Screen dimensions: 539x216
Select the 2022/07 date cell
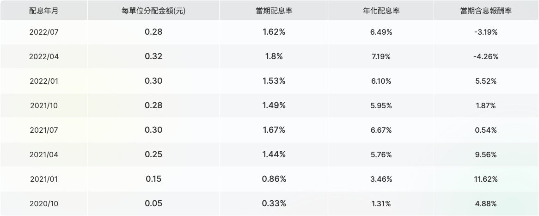click(43, 32)
